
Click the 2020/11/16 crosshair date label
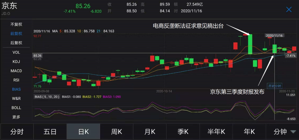(x=274, y=36)
